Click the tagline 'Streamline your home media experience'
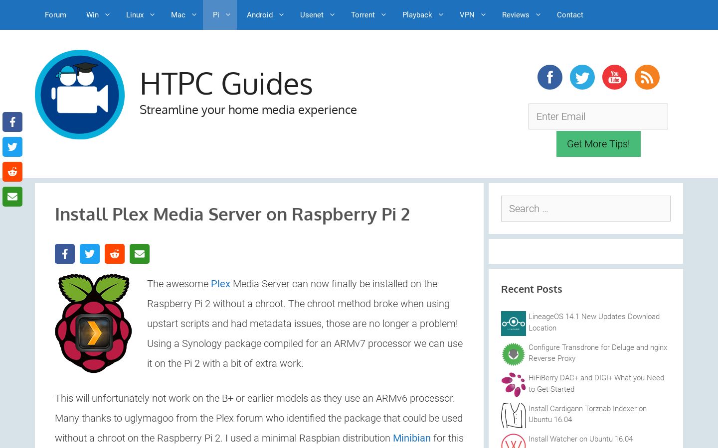Image resolution: width=718 pixels, height=448 pixels. (248, 110)
